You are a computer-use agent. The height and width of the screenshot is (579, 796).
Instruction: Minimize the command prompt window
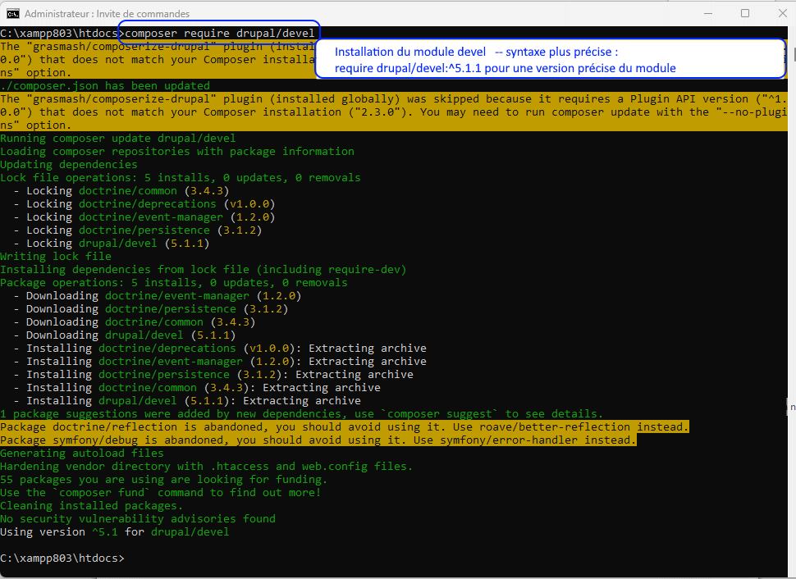point(707,14)
